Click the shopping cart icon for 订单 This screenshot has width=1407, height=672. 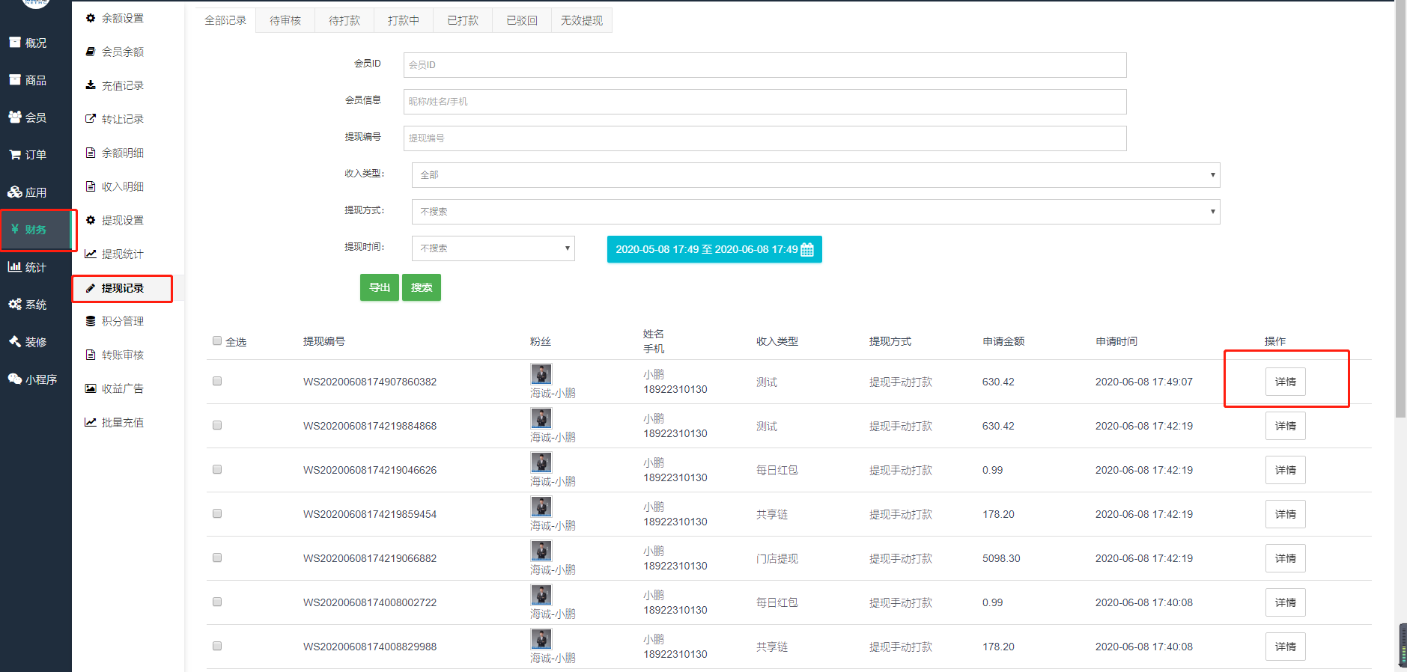pos(15,155)
